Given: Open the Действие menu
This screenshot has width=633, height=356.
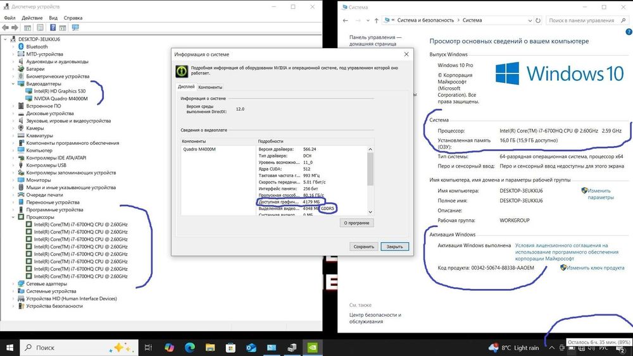Looking at the screenshot, I should 32,18.
